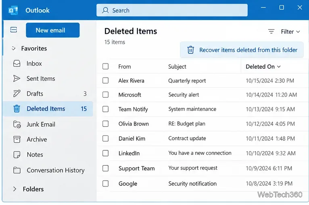
Task: Click the Search input field
Action: 172,10
